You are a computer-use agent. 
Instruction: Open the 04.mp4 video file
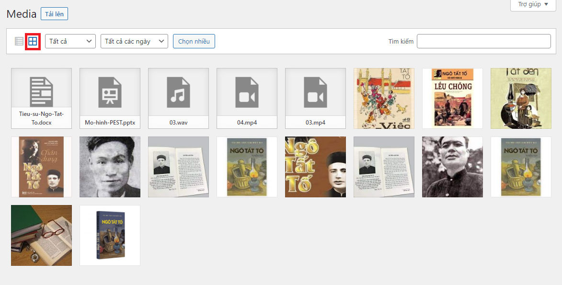pos(247,98)
